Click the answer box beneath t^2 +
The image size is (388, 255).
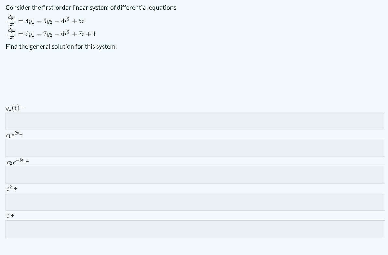click(194, 202)
